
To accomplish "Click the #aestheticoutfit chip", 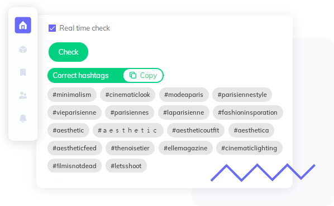I will [x=195, y=130].
